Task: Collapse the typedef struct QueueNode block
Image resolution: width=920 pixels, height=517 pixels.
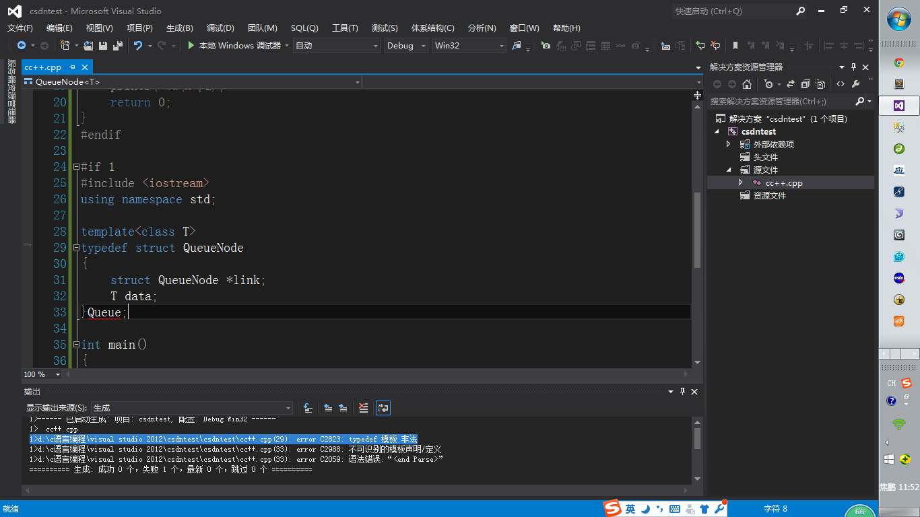Action: [76, 248]
